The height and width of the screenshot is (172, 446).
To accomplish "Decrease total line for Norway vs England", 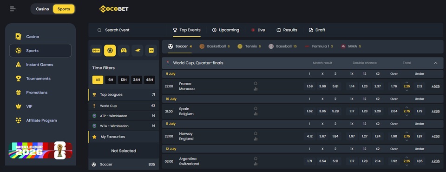I will click(x=407, y=140).
